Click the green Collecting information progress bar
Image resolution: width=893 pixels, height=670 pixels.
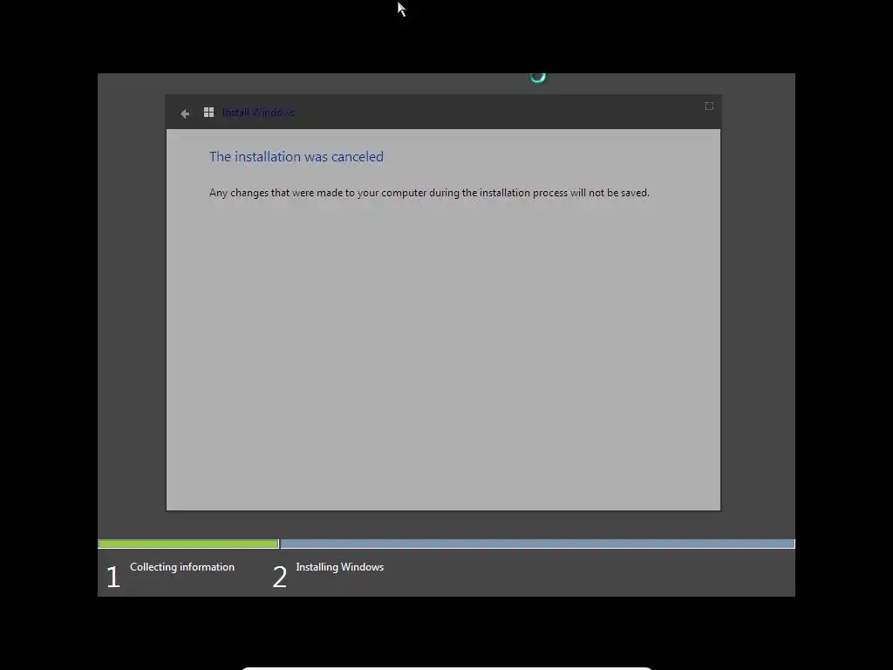(x=188, y=544)
